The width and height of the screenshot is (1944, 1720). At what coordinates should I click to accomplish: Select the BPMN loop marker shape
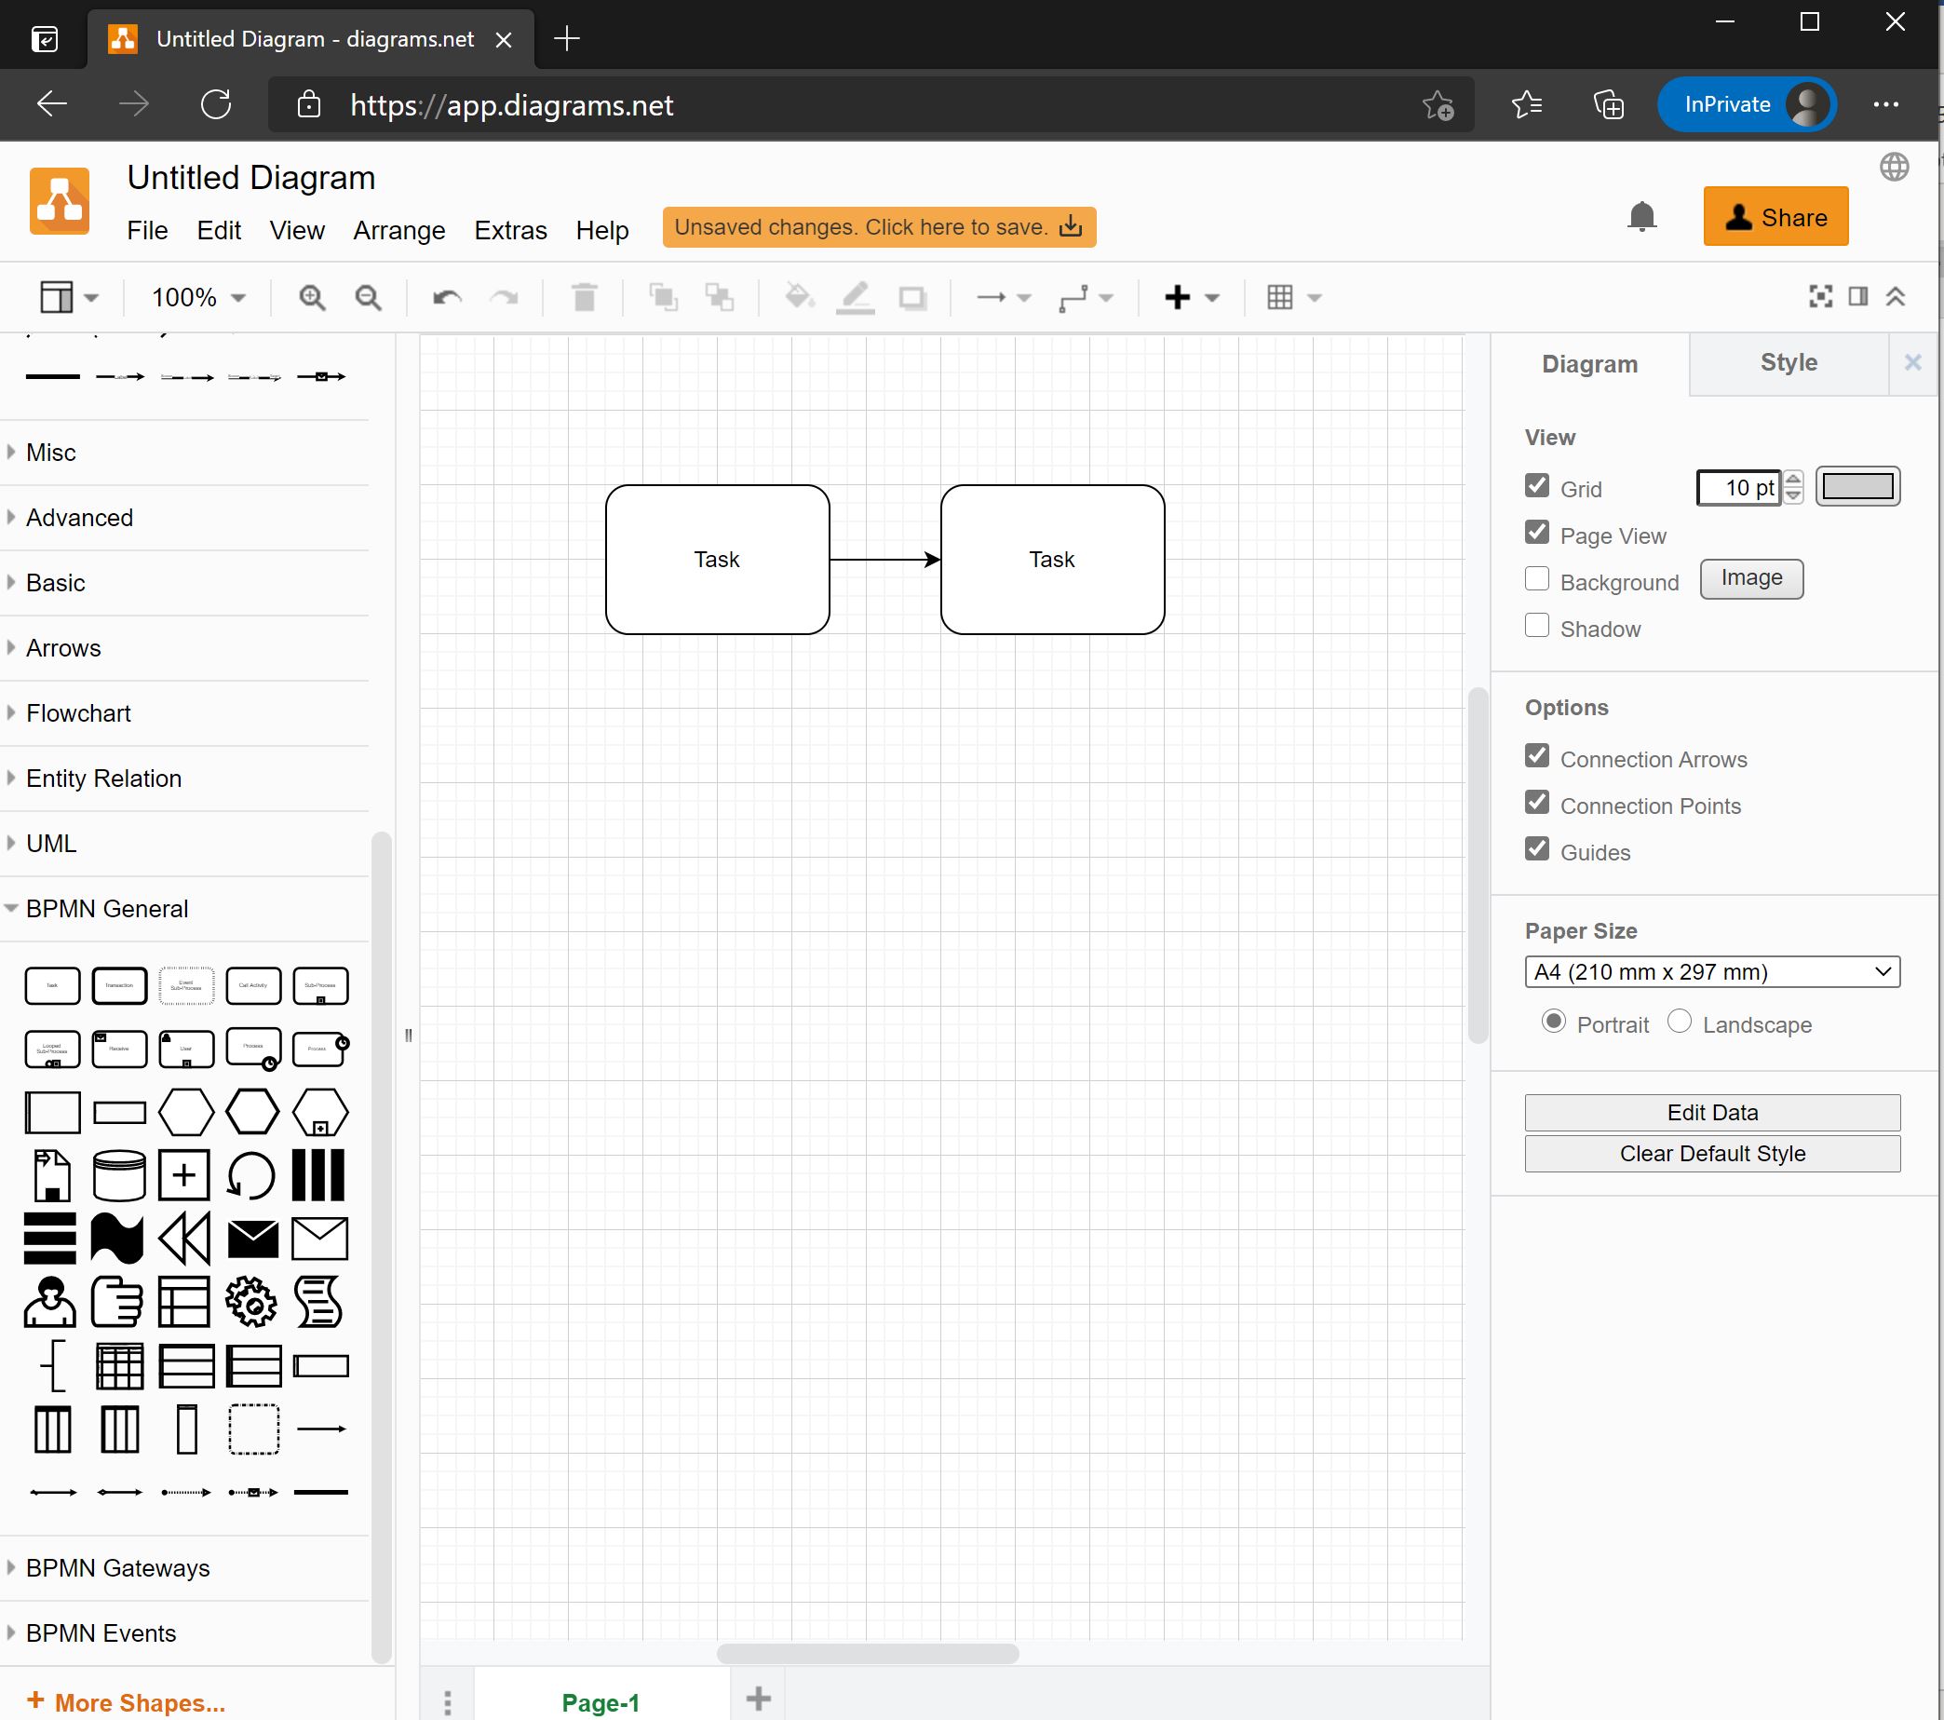[x=252, y=1176]
